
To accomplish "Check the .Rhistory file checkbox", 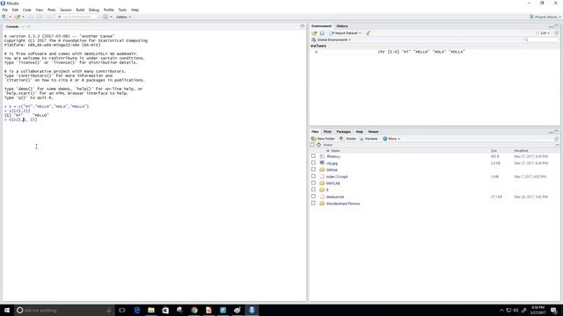I will (313, 156).
